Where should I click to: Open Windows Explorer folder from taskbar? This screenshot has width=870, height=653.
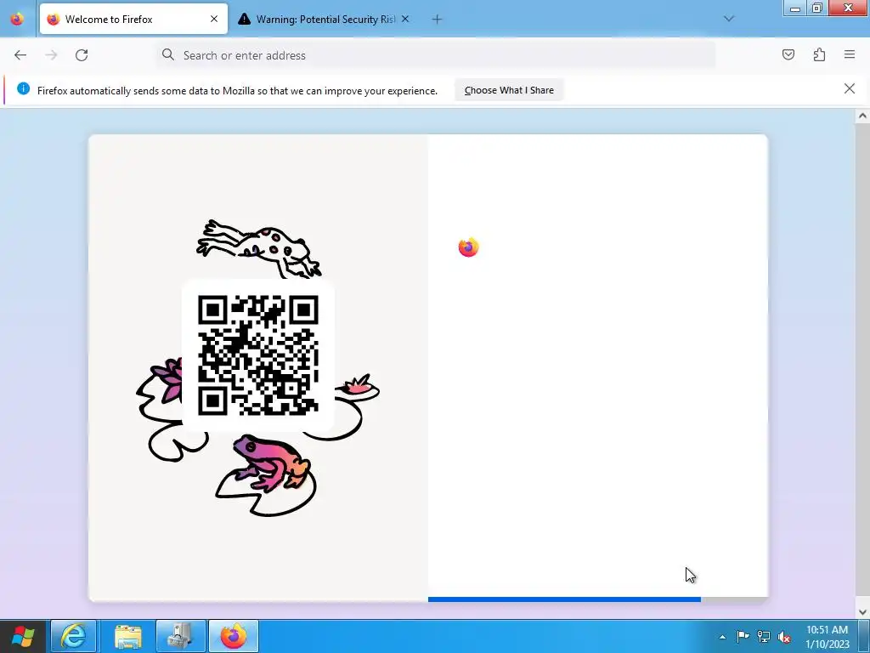coord(127,636)
